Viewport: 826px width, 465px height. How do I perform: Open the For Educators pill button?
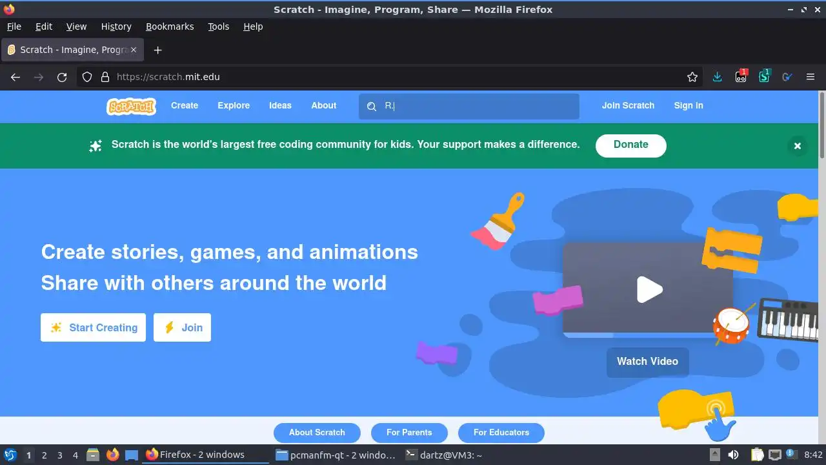(501, 433)
